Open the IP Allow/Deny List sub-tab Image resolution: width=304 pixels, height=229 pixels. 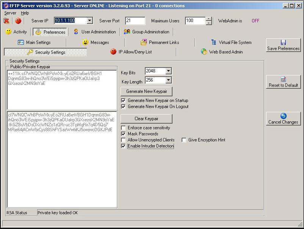131,52
